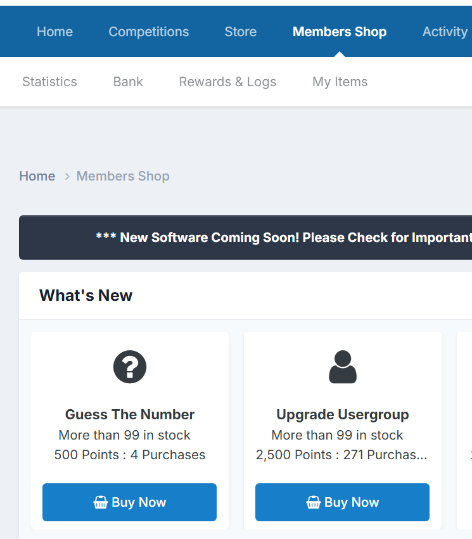
Task: Click the 500 Points price text
Action: point(89,455)
